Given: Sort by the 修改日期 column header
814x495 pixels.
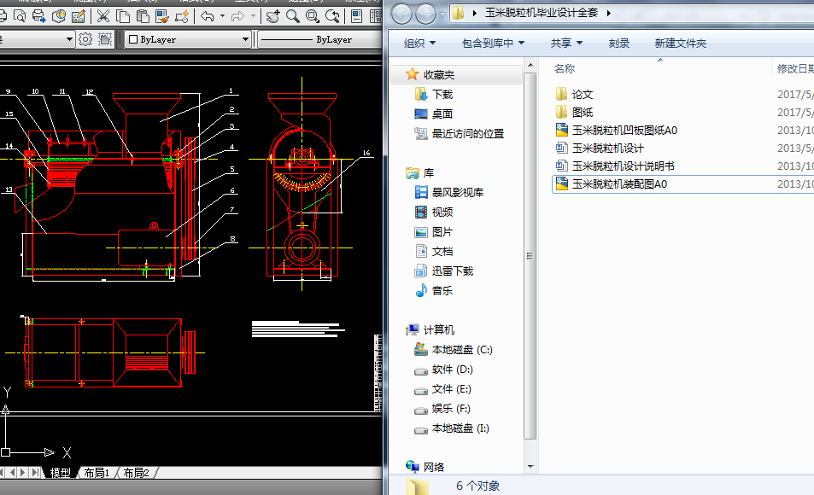Looking at the screenshot, I should pos(795,68).
